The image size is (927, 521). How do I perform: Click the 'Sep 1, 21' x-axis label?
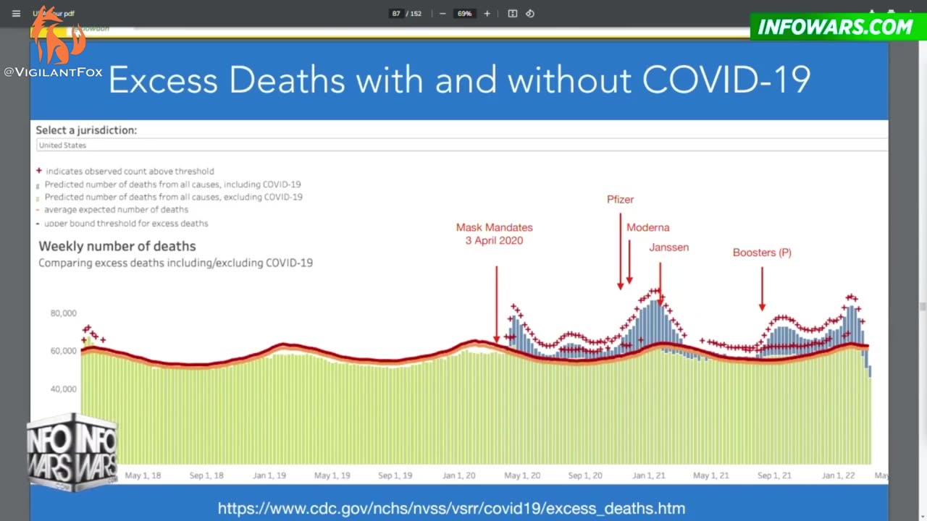pyautogui.click(x=775, y=475)
